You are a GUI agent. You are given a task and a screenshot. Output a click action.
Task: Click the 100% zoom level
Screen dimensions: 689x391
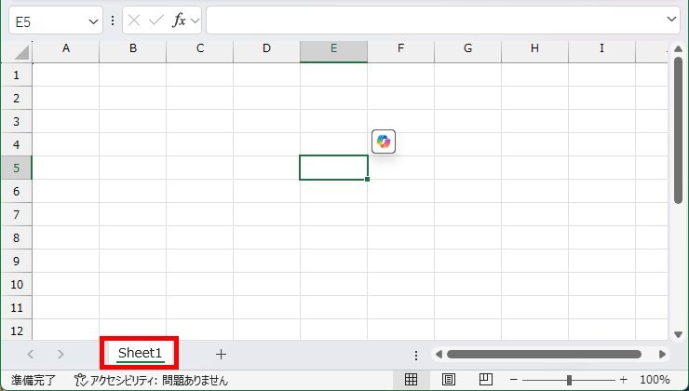[x=655, y=380]
